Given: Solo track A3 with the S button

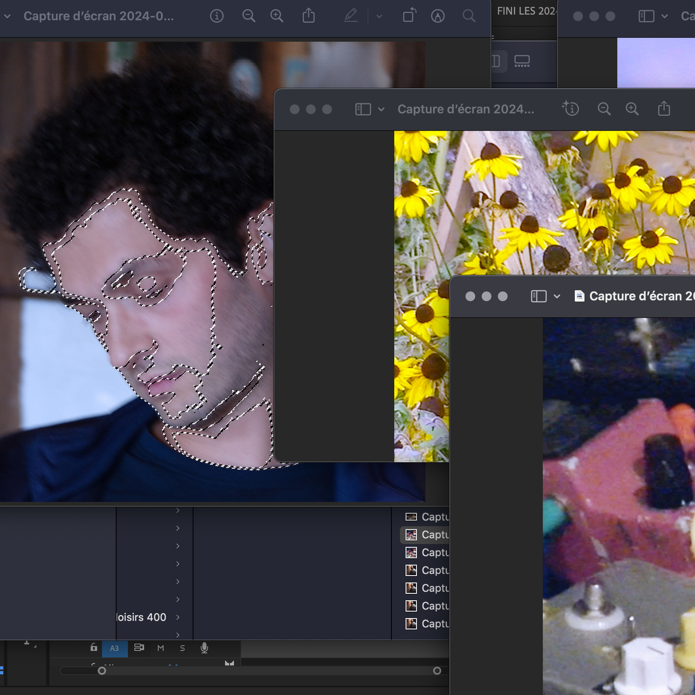Looking at the screenshot, I should pos(183,648).
